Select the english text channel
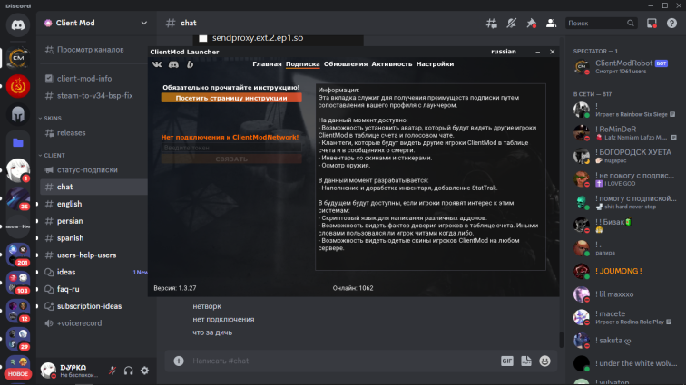Image resolution: width=686 pixels, height=385 pixels. click(x=69, y=204)
